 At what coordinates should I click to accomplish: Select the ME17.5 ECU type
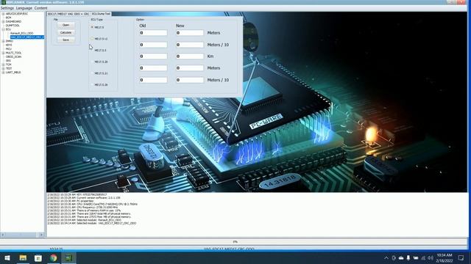pos(98,27)
